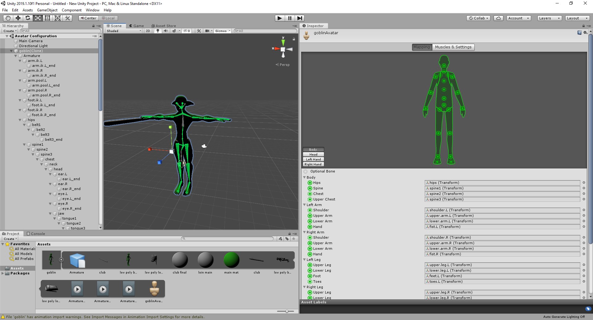Open the Component menu
Screen dimensions: 593x320
click(x=71, y=10)
